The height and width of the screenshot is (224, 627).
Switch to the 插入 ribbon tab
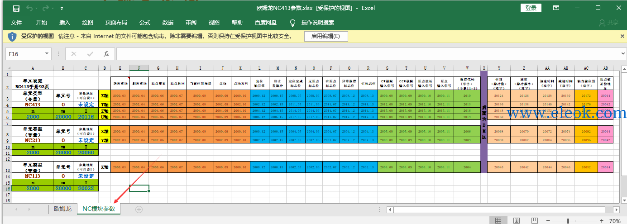(65, 23)
